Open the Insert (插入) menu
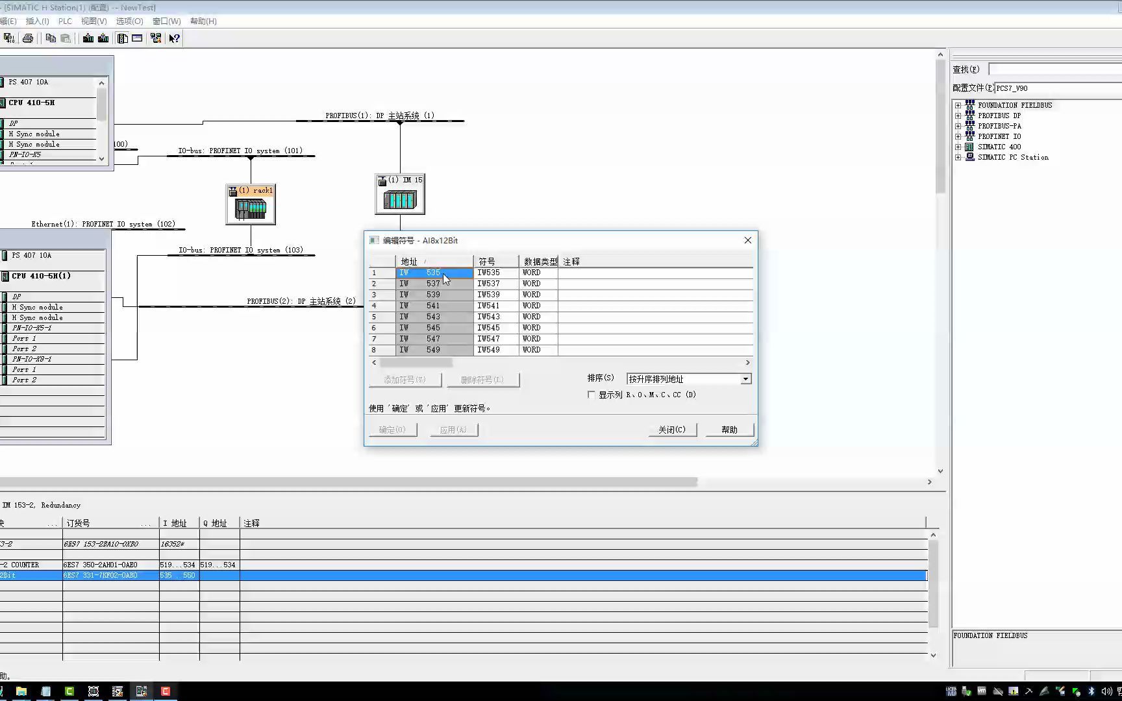Image resolution: width=1122 pixels, height=701 pixels. point(37,21)
